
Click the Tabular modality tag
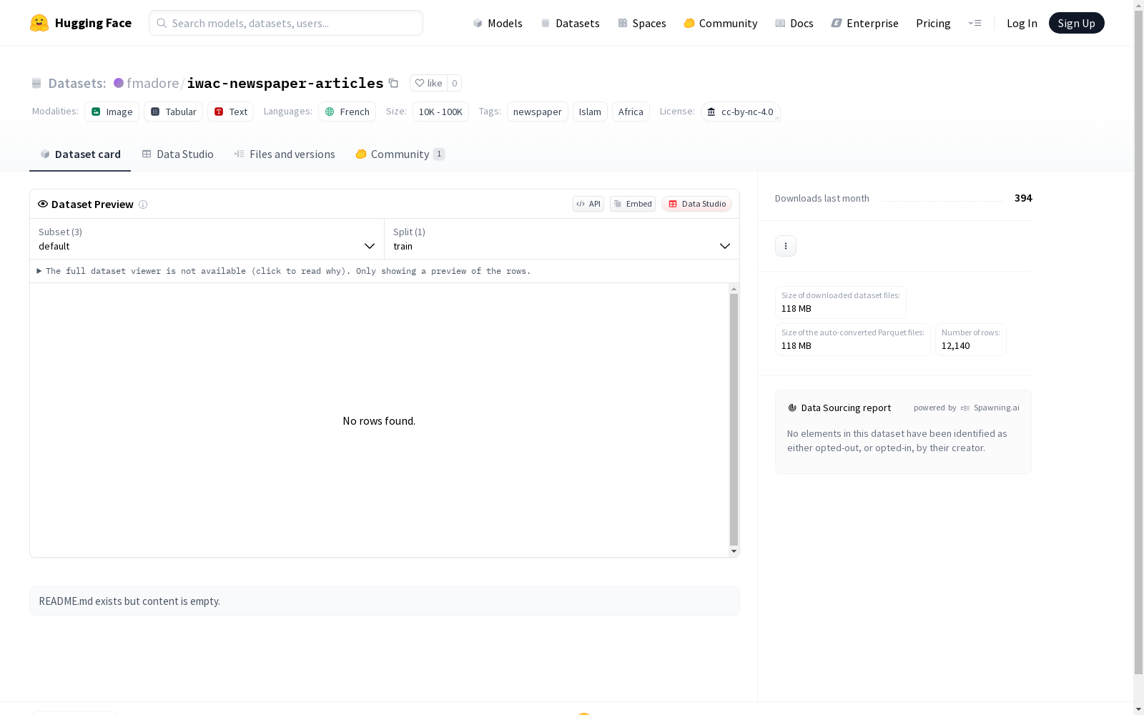174,112
